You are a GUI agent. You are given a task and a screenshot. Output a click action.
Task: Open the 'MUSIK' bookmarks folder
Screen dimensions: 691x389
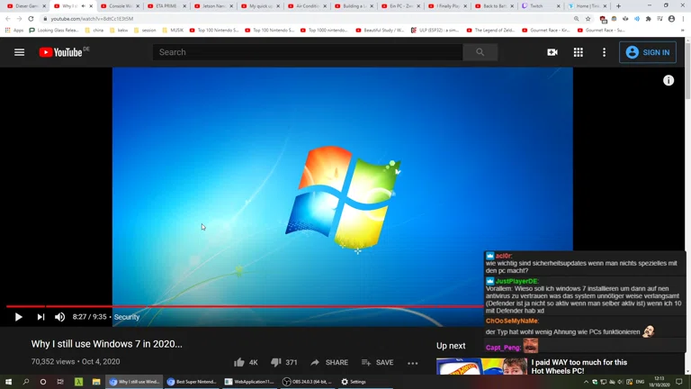(173, 30)
